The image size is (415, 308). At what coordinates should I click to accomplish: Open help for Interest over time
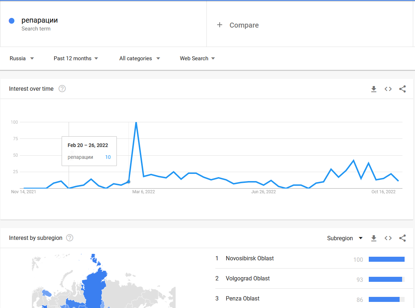coord(62,89)
